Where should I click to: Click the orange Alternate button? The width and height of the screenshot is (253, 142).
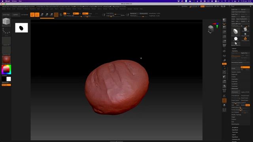click(x=6, y=85)
